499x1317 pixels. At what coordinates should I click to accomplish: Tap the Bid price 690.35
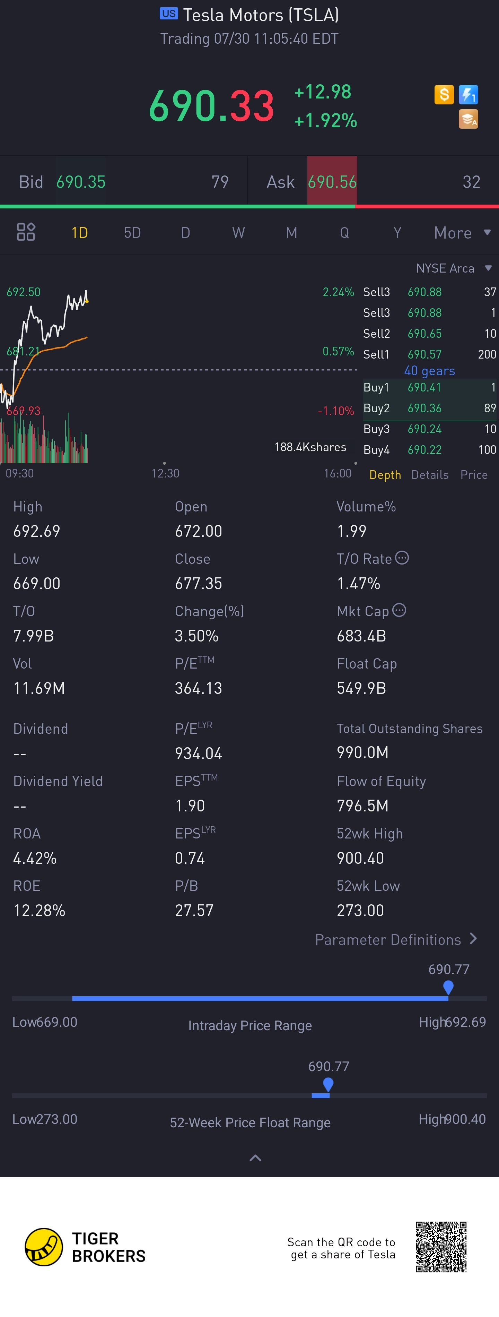point(81,182)
